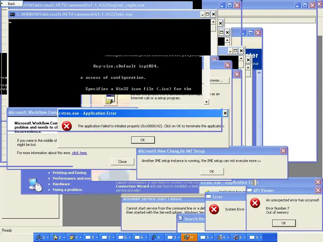Open taskbar group with network icon numbered 3
This screenshot has width=323, height=242.
[238, 237]
